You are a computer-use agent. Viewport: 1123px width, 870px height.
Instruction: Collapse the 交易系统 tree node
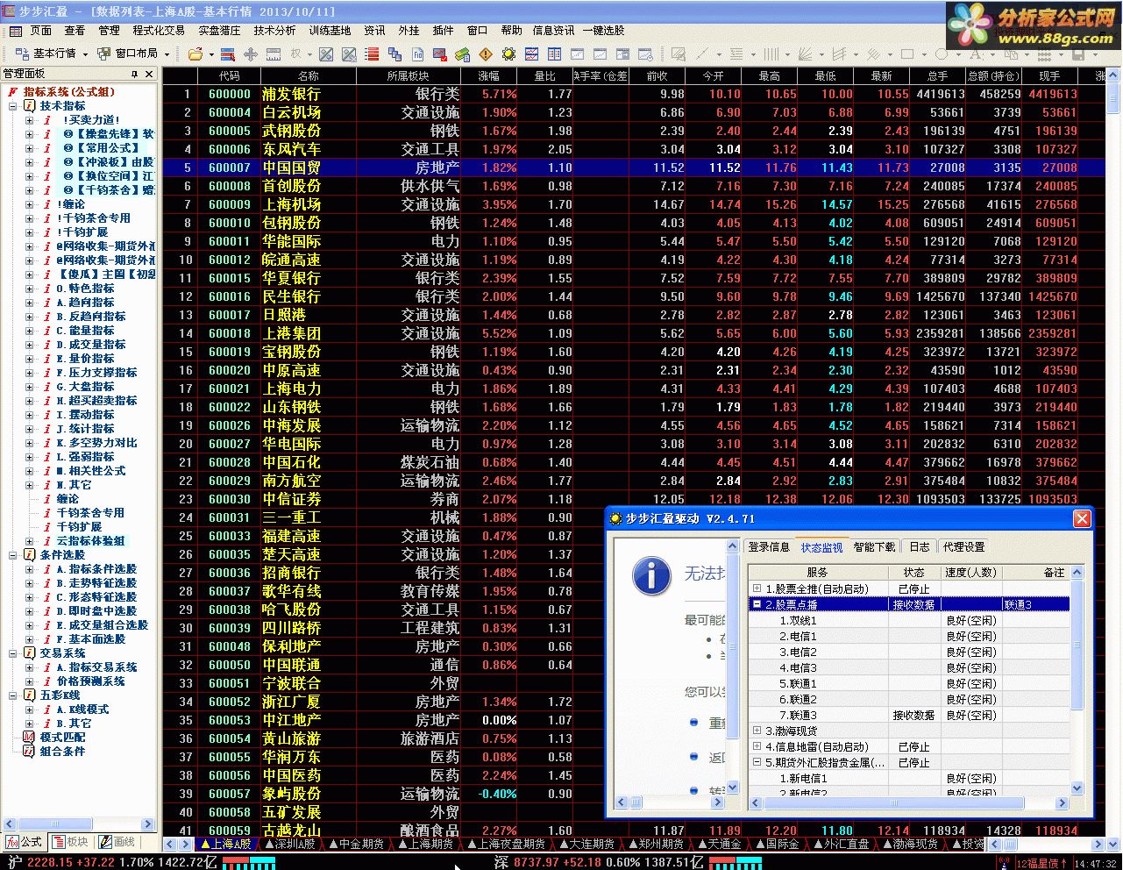[x=13, y=653]
